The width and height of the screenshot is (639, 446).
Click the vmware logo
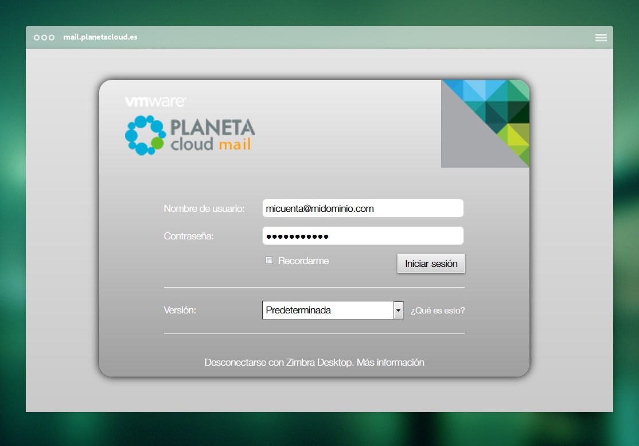(x=155, y=101)
